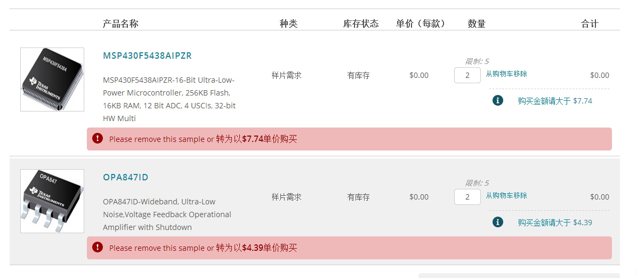The image size is (637, 278).
Task: Remove MSP430F5438AIPZR from the cart
Action: (506, 74)
